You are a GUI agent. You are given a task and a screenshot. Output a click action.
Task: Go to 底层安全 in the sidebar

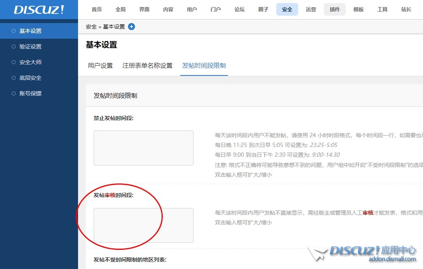pyautogui.click(x=30, y=78)
